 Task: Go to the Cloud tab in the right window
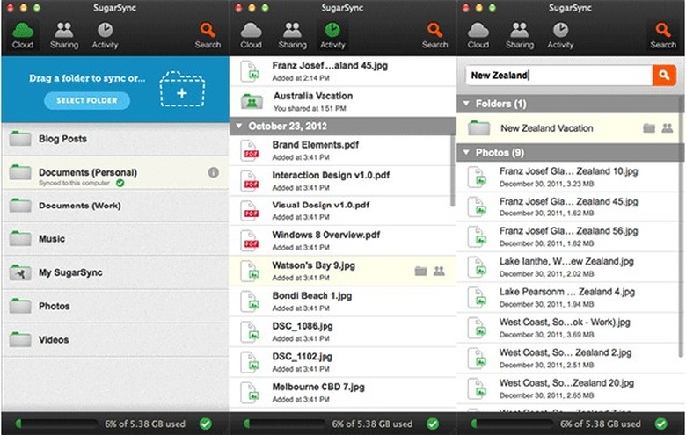pyautogui.click(x=478, y=35)
